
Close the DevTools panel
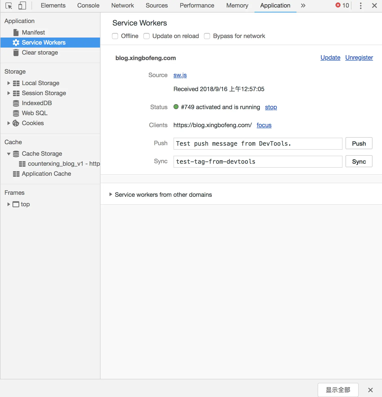[374, 6]
